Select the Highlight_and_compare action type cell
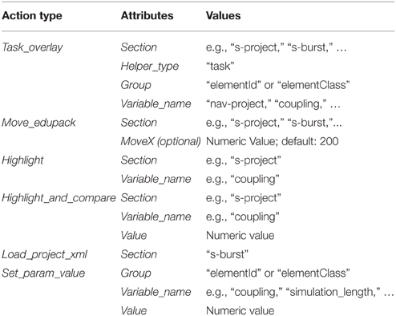This screenshot has width=396, height=316. [x=59, y=198]
